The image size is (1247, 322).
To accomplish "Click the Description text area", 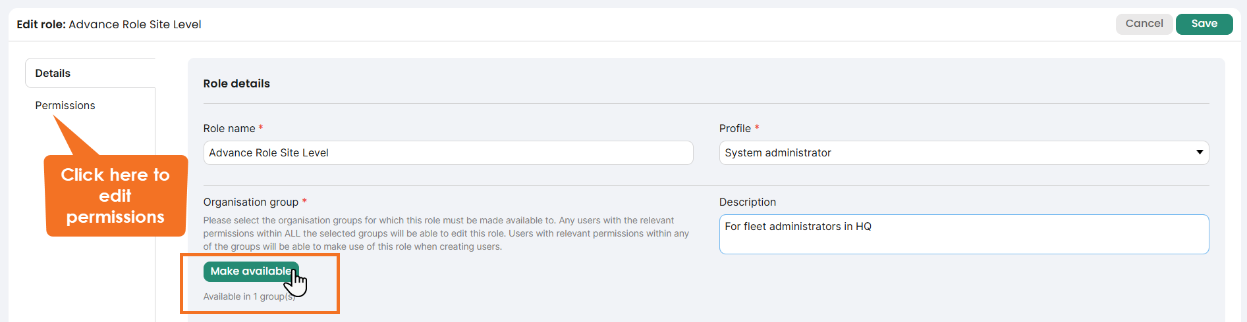I will click(x=964, y=234).
